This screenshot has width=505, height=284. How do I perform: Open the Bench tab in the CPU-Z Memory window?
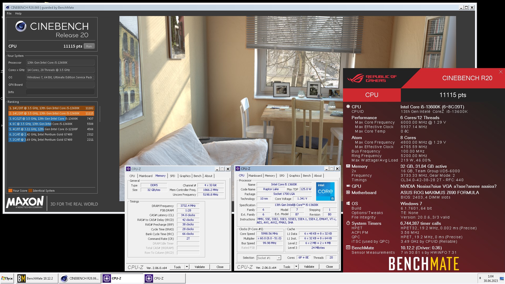point(198,176)
